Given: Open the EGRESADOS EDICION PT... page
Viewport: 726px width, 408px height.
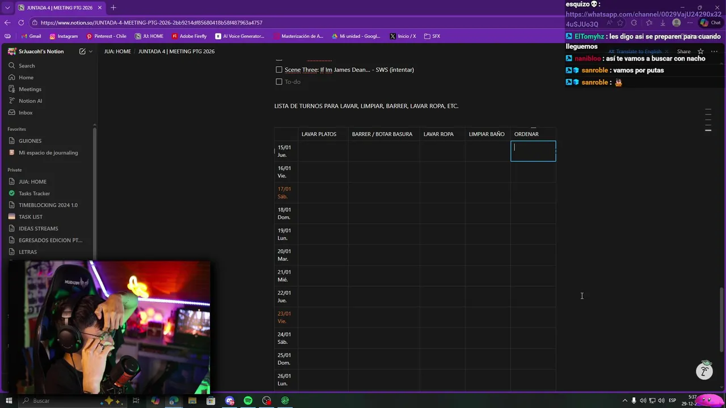Looking at the screenshot, I should tap(50, 240).
